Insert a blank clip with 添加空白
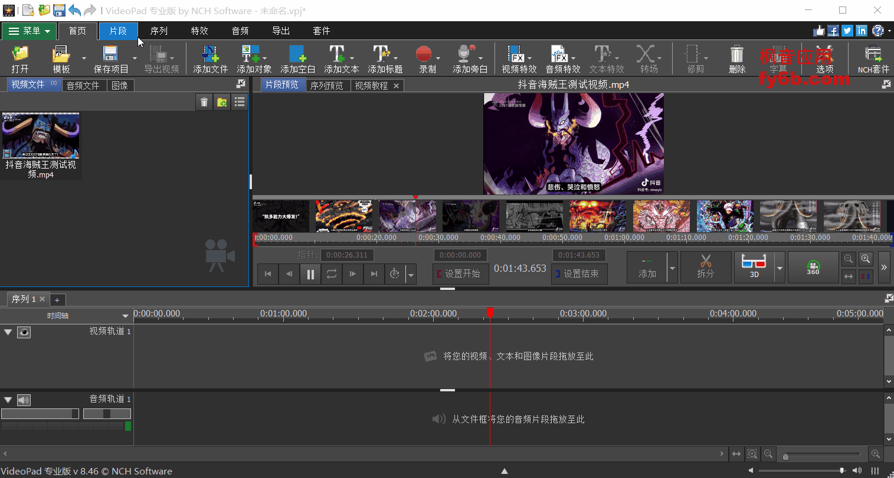 (x=297, y=59)
